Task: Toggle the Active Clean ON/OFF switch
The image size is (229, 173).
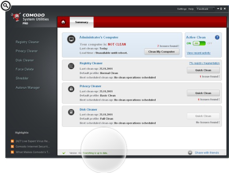Action: point(199,43)
